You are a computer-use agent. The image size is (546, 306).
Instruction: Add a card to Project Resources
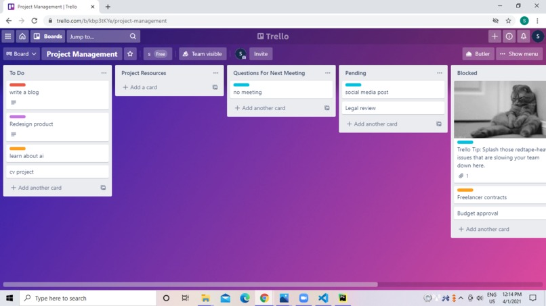click(x=140, y=87)
